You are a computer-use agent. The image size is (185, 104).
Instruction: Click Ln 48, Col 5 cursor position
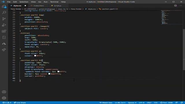click(x=120, y=103)
